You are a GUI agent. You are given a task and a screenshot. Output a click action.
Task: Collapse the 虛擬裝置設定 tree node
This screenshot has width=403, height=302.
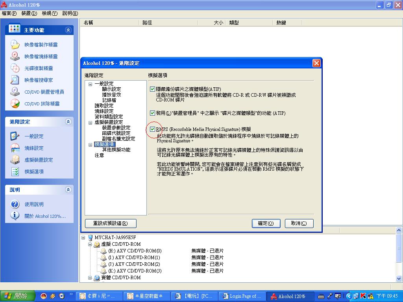(x=90, y=122)
